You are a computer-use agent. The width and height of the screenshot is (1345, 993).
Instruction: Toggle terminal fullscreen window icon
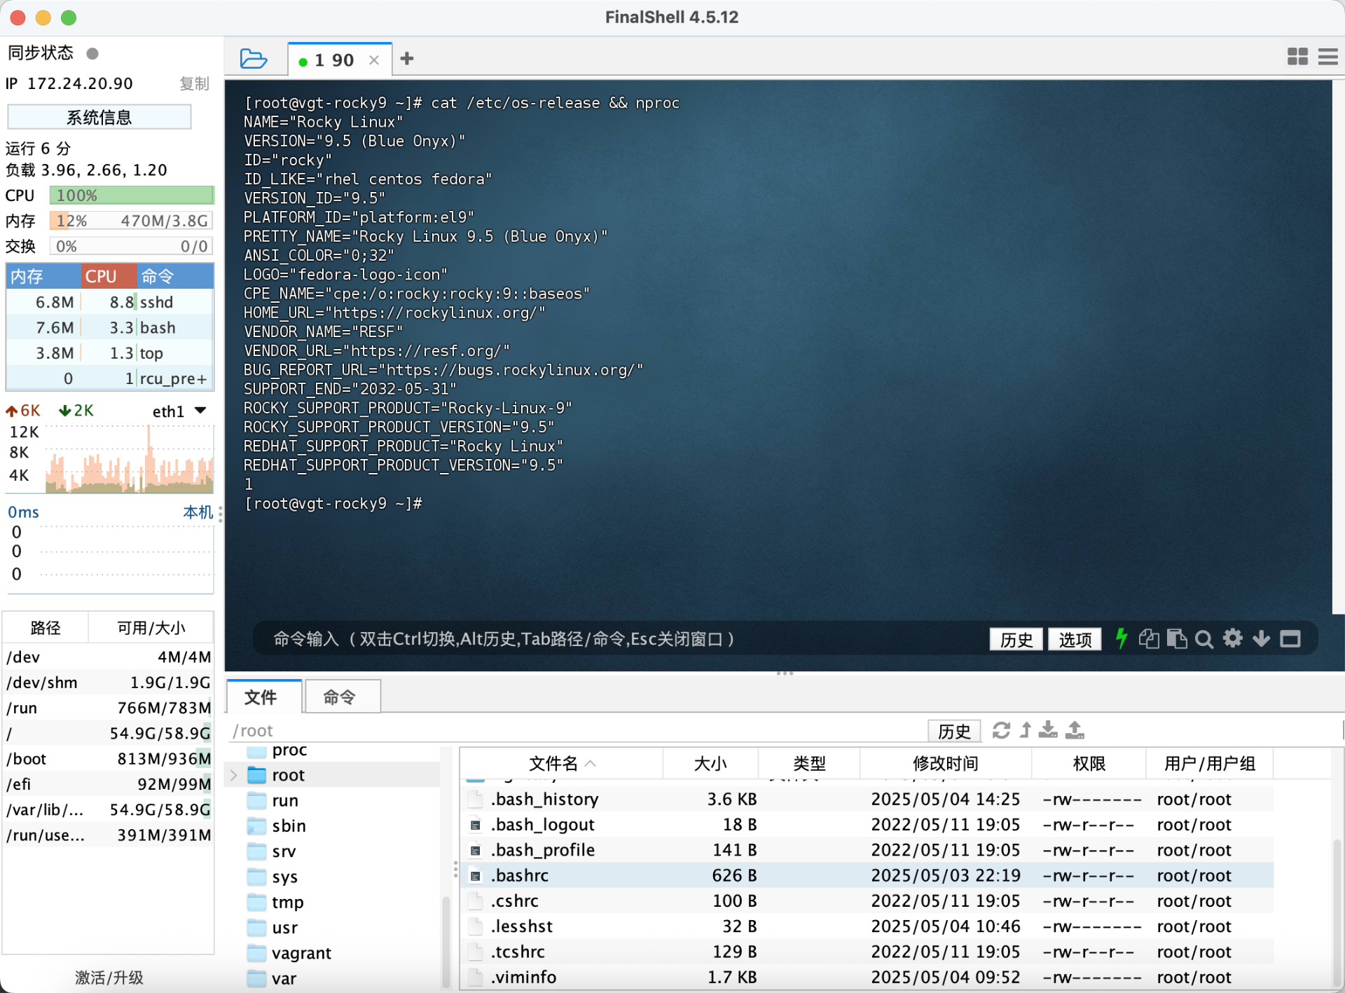point(1290,638)
